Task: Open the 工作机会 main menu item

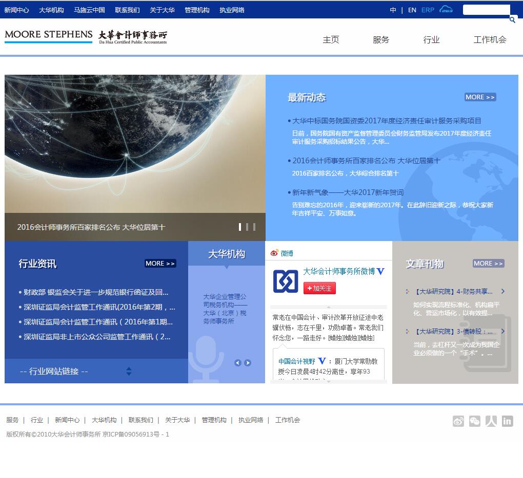Action: 490,39
